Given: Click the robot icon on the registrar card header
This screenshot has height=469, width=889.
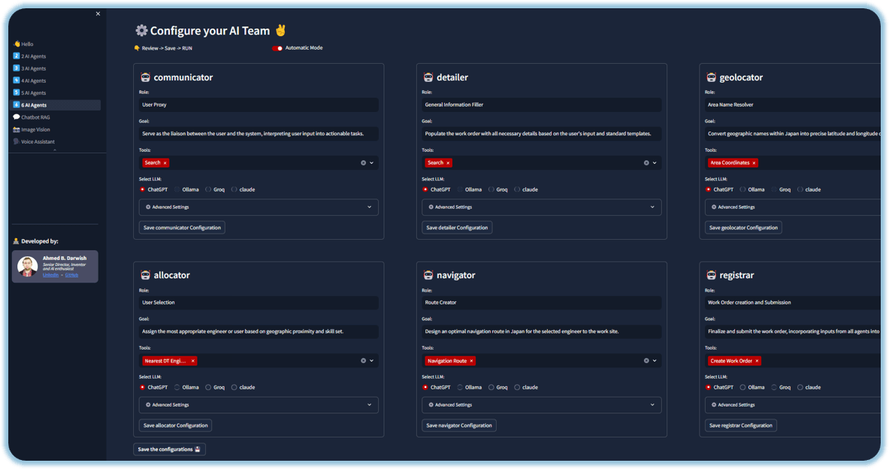Looking at the screenshot, I should pos(711,275).
